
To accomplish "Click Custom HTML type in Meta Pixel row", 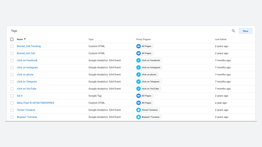I will pyautogui.click(x=97, y=103).
